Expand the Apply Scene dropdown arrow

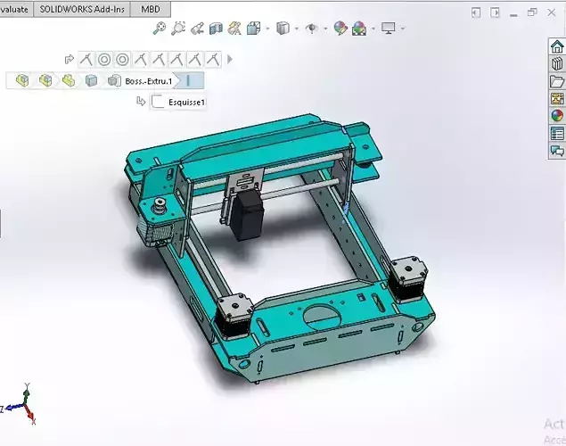click(x=373, y=29)
